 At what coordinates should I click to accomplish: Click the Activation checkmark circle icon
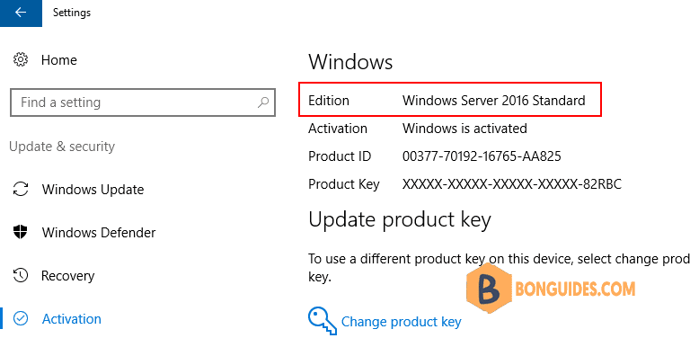21,318
